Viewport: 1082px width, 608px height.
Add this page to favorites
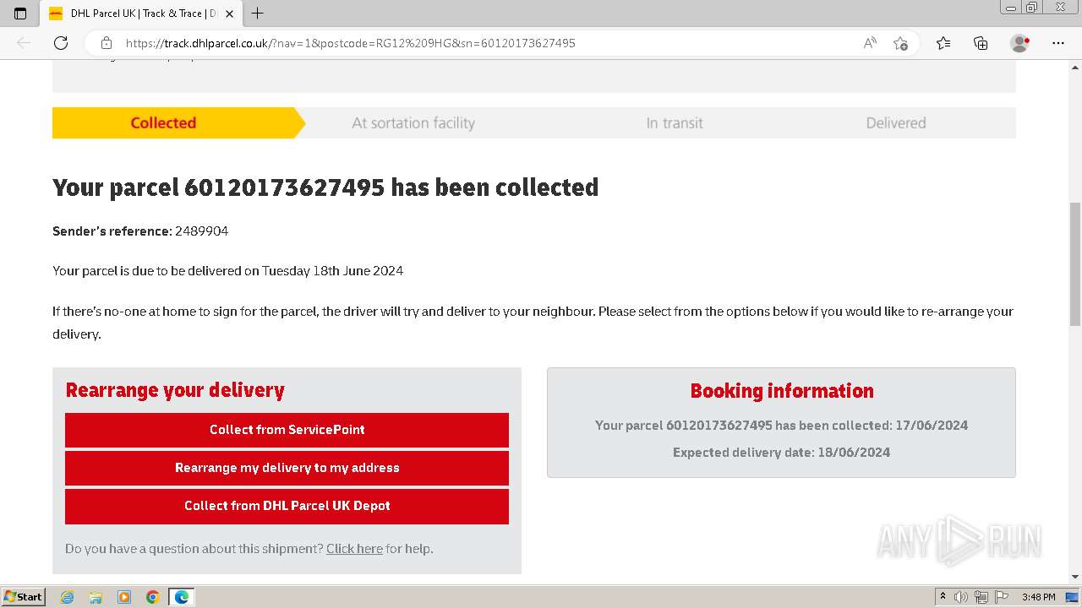pos(900,43)
